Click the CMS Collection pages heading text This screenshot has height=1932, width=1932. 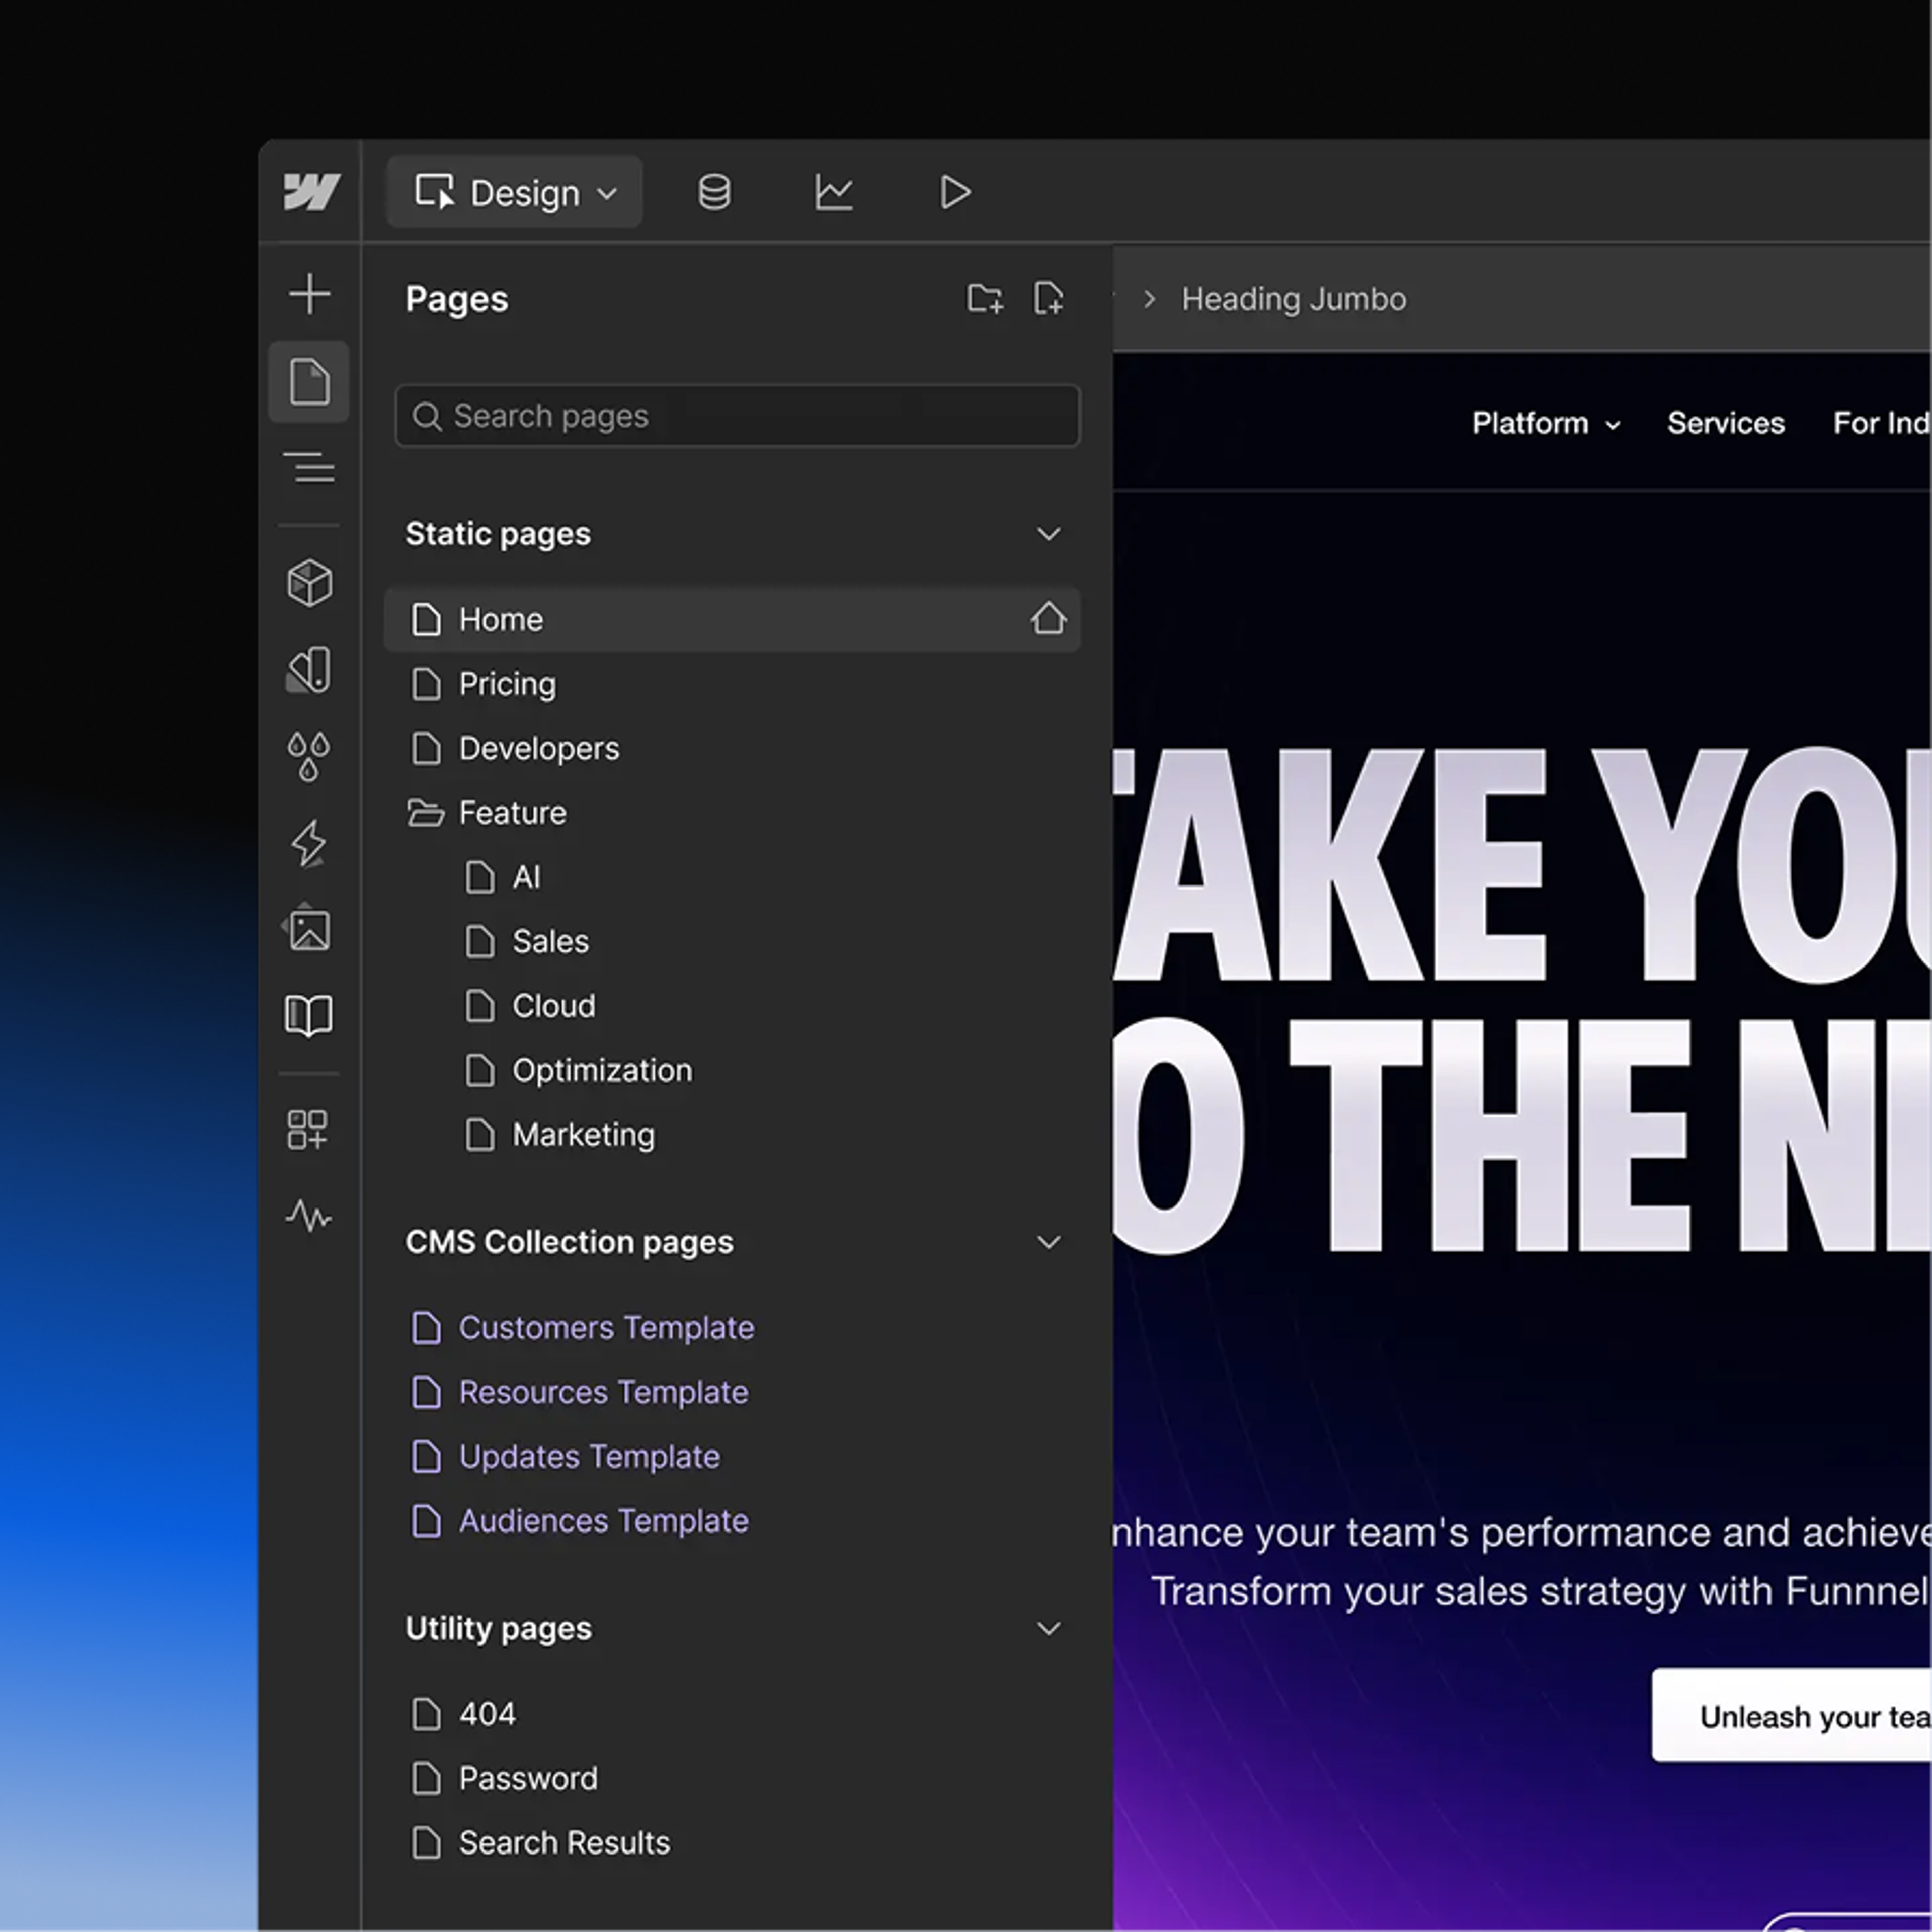569,1242
